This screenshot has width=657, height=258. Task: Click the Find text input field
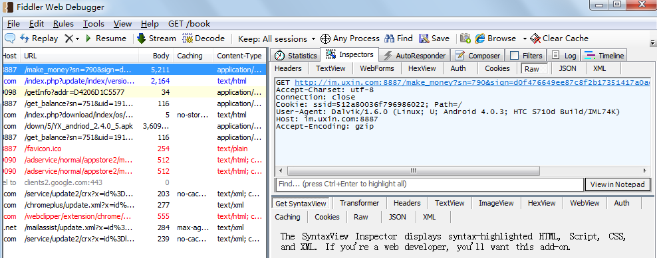click(430, 184)
